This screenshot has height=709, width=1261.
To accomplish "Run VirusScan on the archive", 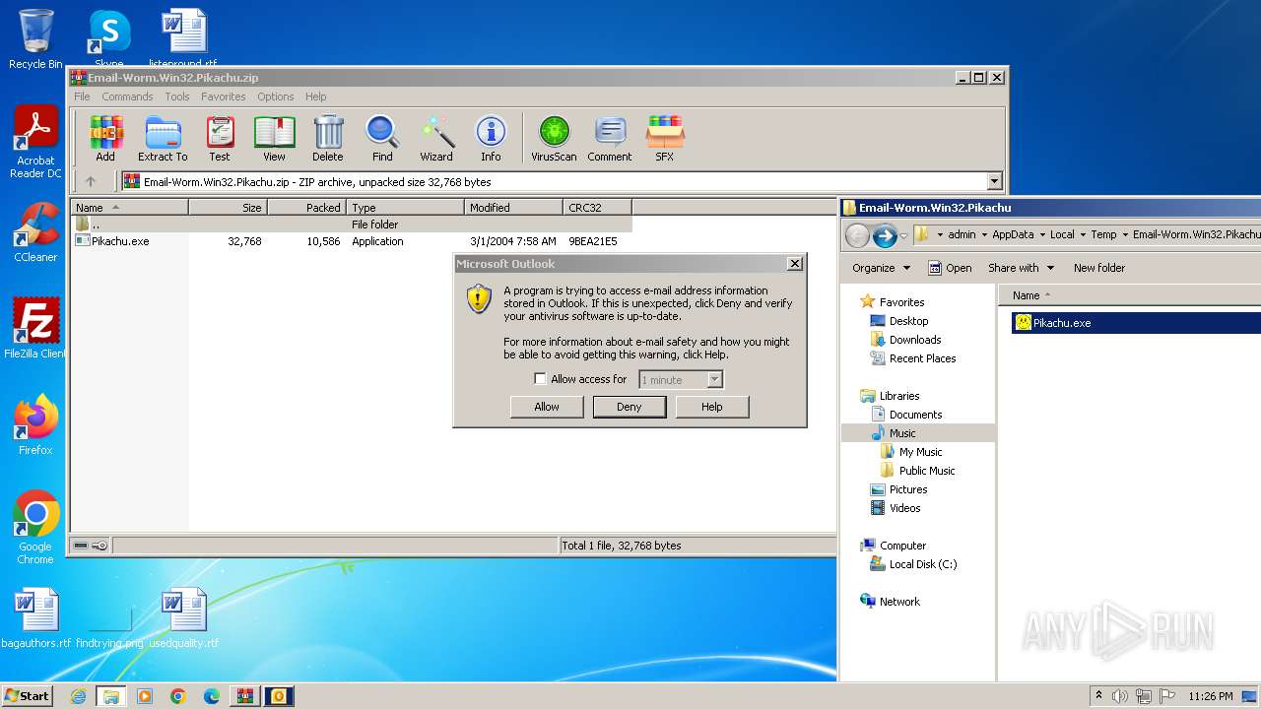I will [x=554, y=139].
